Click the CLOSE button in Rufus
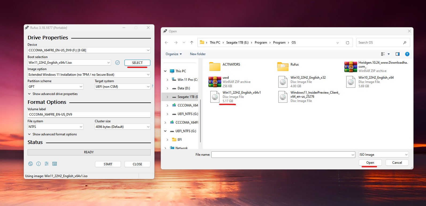The width and height of the screenshot is (426, 206). pyautogui.click(x=137, y=164)
